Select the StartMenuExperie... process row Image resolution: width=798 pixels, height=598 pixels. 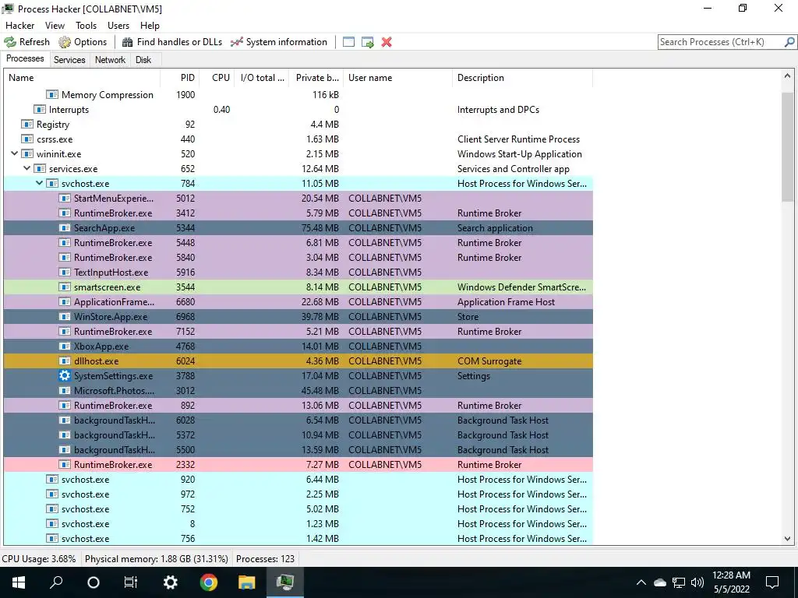point(298,199)
